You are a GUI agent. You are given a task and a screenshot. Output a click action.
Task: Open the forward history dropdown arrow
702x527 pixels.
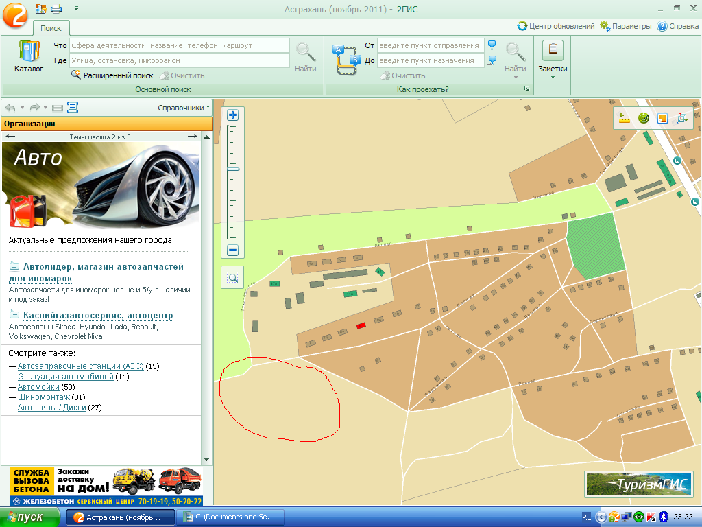click(46, 108)
